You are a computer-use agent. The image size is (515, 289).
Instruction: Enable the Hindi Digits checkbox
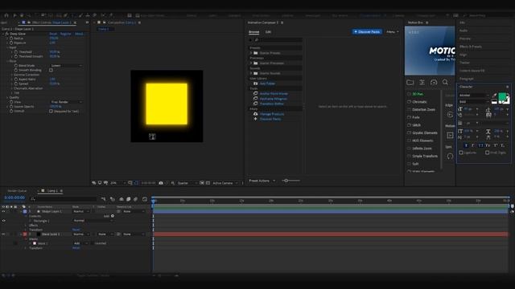(x=488, y=153)
